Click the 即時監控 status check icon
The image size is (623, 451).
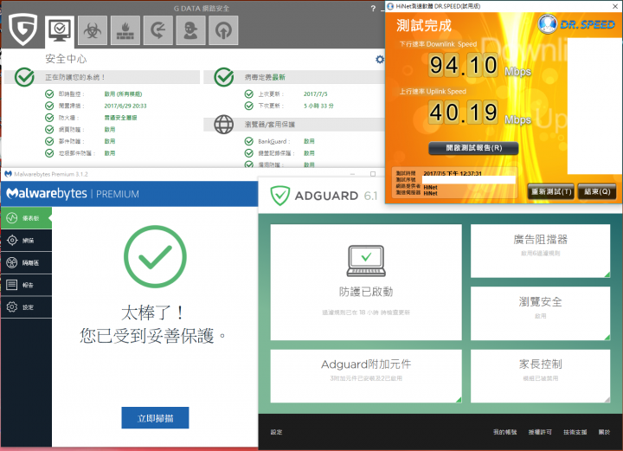pyautogui.click(x=49, y=93)
